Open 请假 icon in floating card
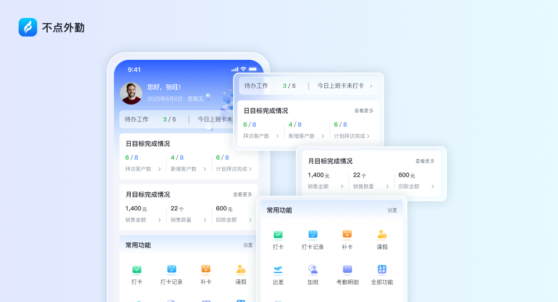558x302 pixels. point(382,235)
